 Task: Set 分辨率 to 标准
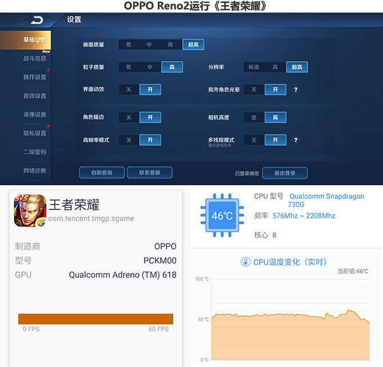(254, 67)
